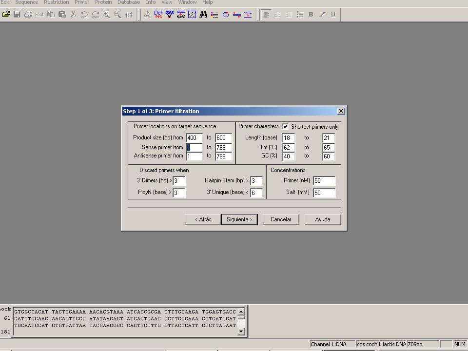This screenshot has width=468, height=351.
Task: Open the Info menu
Action: pos(151,2)
